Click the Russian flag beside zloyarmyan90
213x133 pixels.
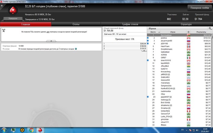pyautogui.click(x=188, y=41)
